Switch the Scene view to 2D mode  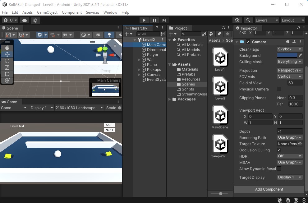tap(98, 35)
